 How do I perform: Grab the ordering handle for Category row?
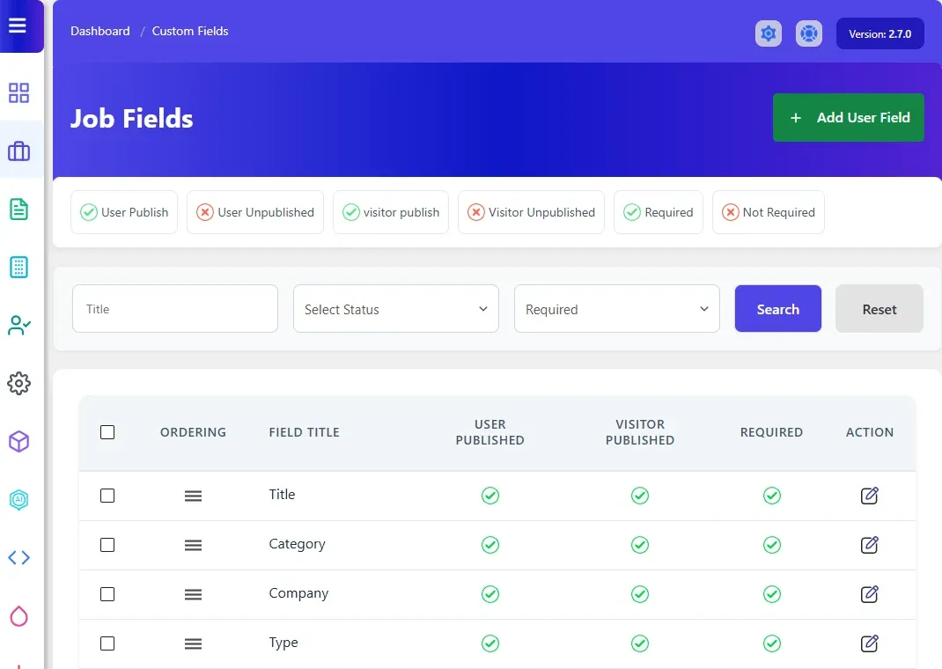coord(193,545)
